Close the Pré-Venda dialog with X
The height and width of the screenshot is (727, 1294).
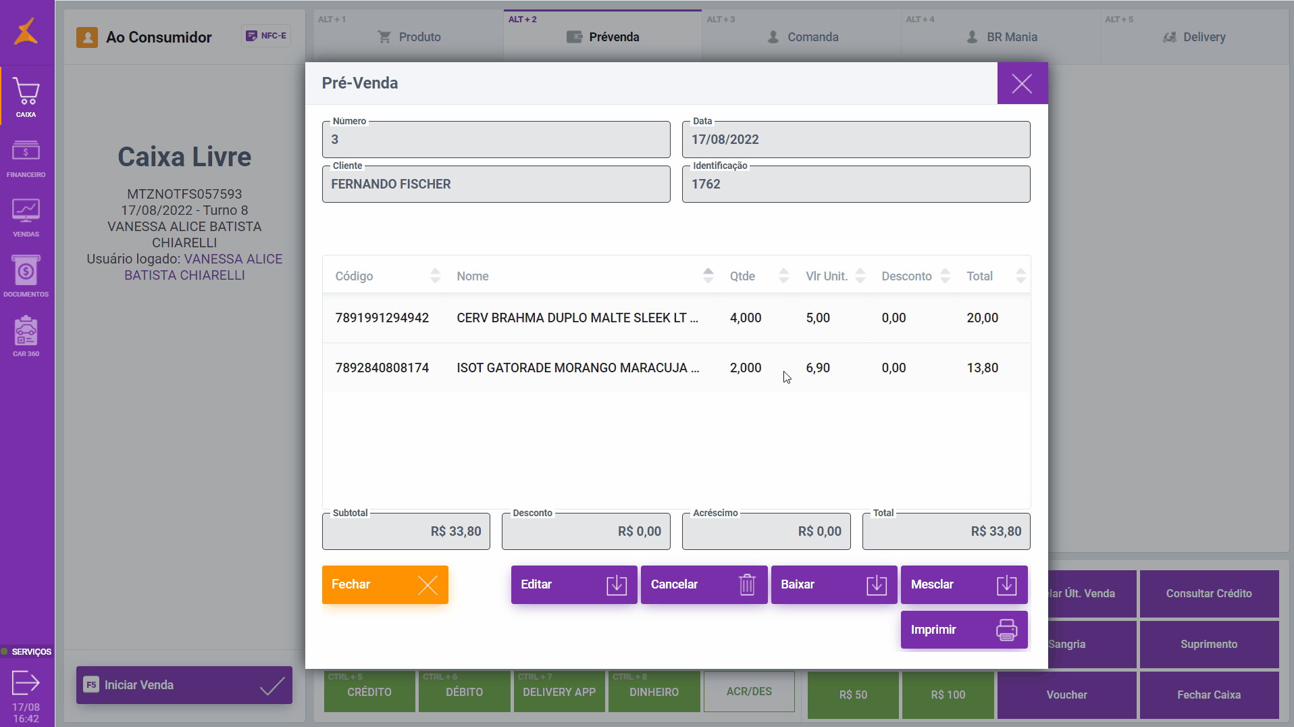tap(1022, 83)
